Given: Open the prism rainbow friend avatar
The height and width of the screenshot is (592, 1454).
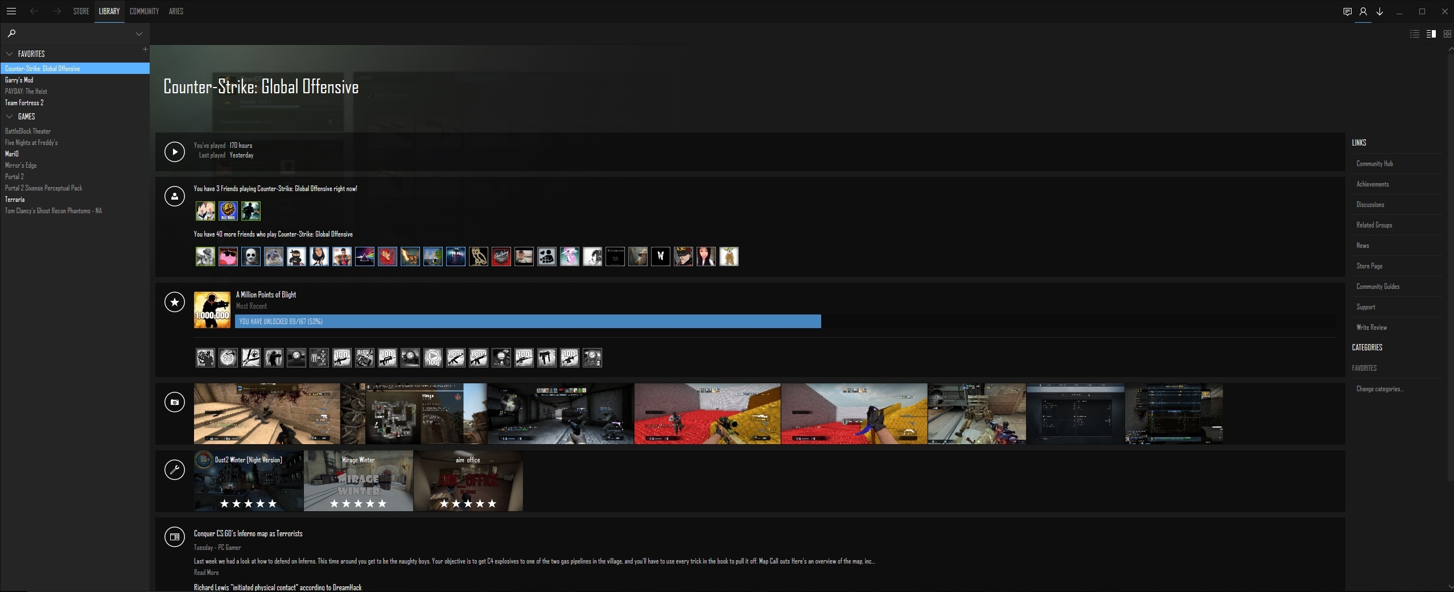Looking at the screenshot, I should click(x=365, y=256).
